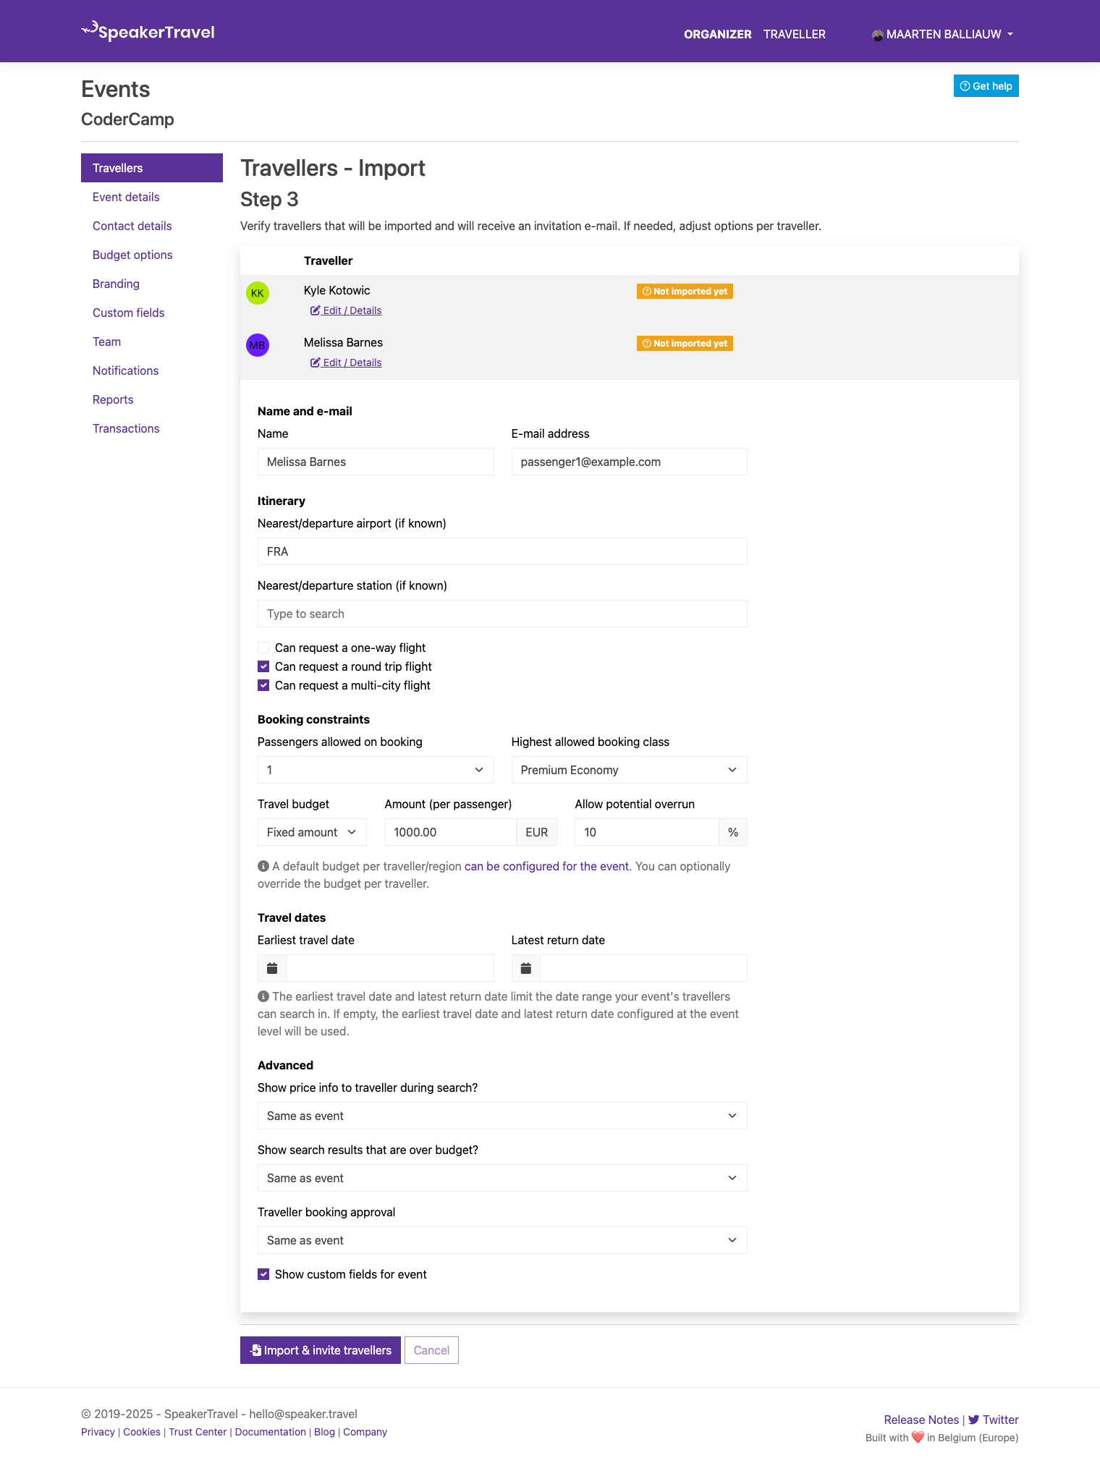Open Budget options in sidebar
Image resolution: width=1100 pixels, height=1463 pixels.
pos(132,255)
